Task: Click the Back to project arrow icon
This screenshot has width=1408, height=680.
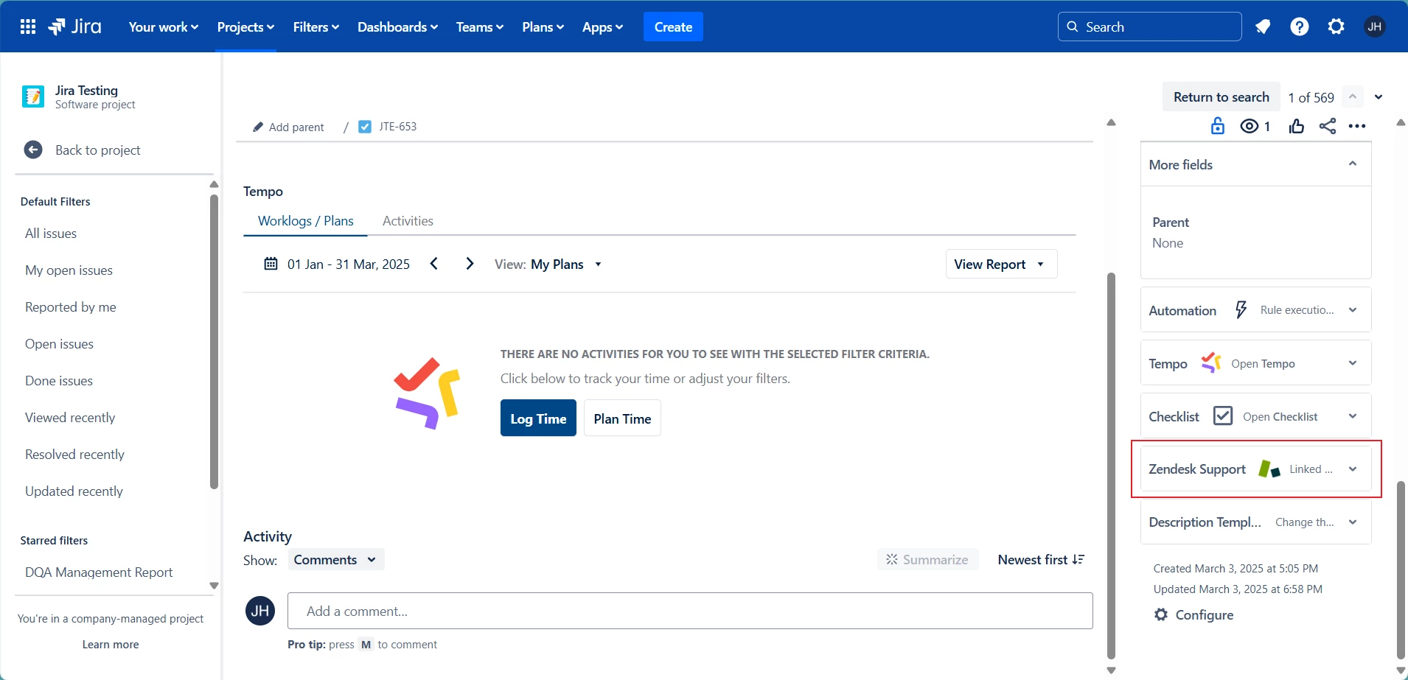Action: click(x=33, y=150)
